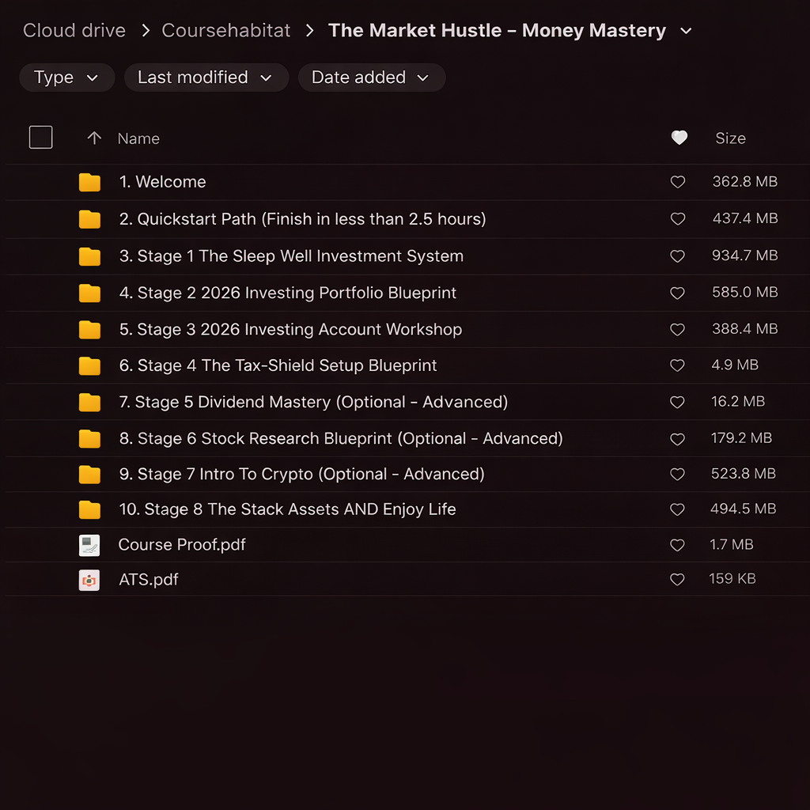Image resolution: width=810 pixels, height=810 pixels.
Task: Open the Date added filter dropdown
Action: click(x=370, y=78)
